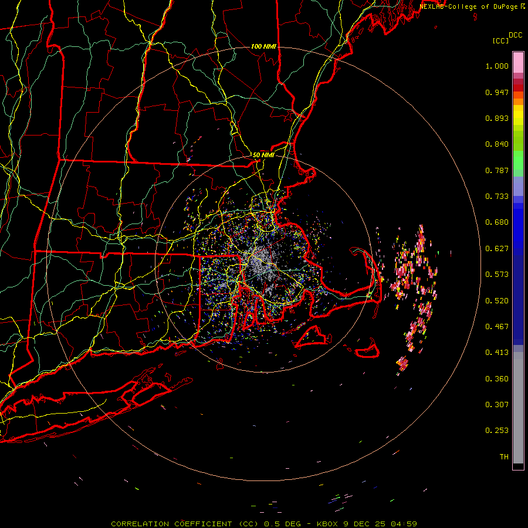The height and width of the screenshot is (528, 528).
Task: Click the 0.733 scale value
Action: tap(497, 197)
